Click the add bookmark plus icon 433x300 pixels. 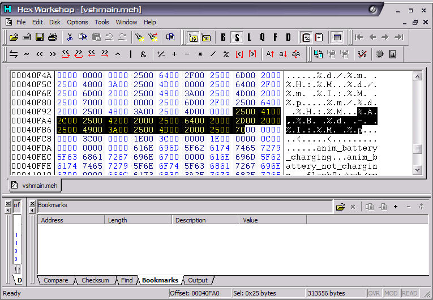click(396, 207)
